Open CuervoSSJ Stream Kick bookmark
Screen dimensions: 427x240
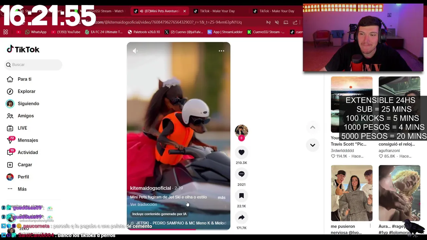click(266, 32)
